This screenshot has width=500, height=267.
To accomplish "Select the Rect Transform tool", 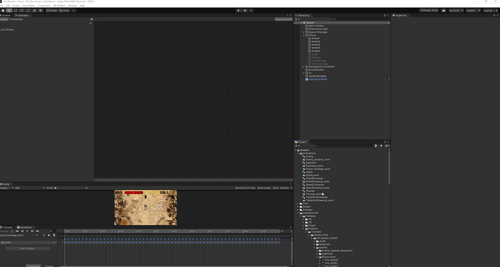I will 27,10.
